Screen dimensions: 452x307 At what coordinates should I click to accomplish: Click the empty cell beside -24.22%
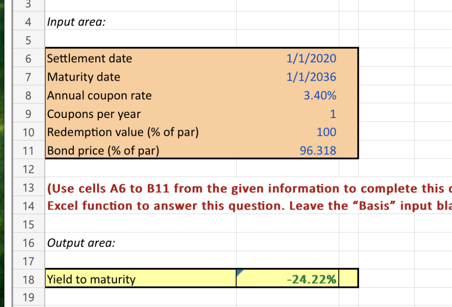[349, 278]
